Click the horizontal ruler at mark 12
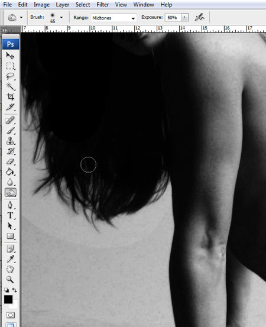The height and width of the screenshot is (327, 266). (x=137, y=29)
